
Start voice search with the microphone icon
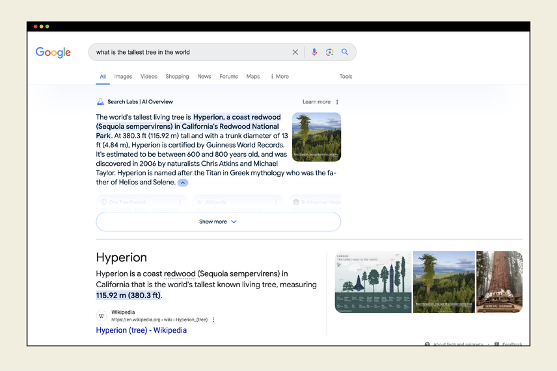[314, 52]
